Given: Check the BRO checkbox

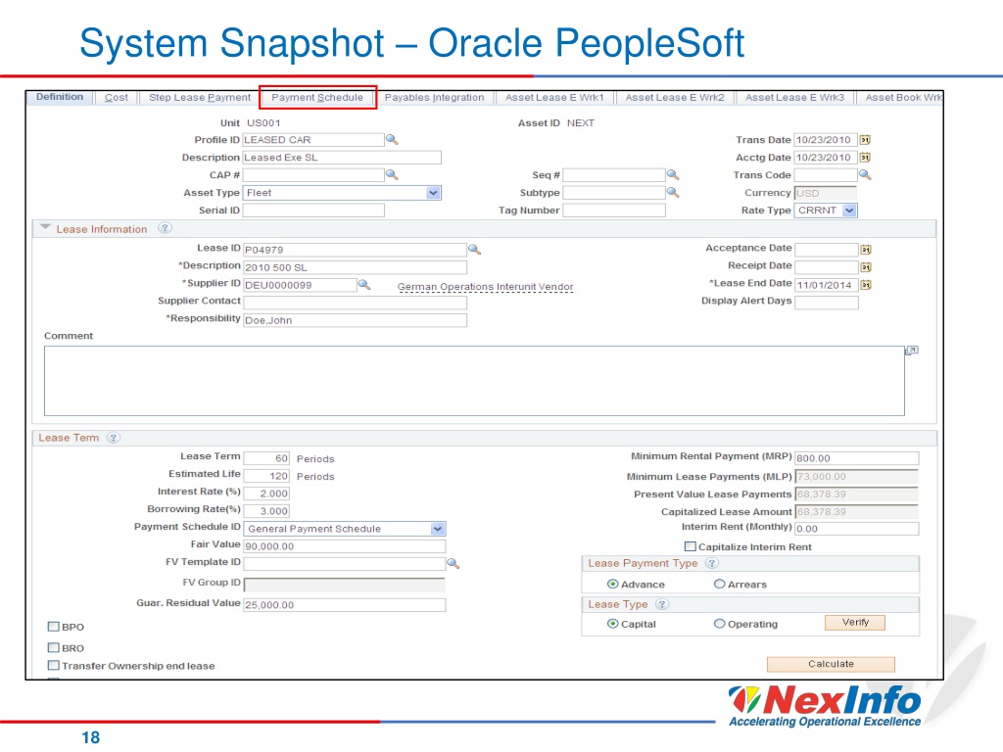Looking at the screenshot, I should coord(54,648).
